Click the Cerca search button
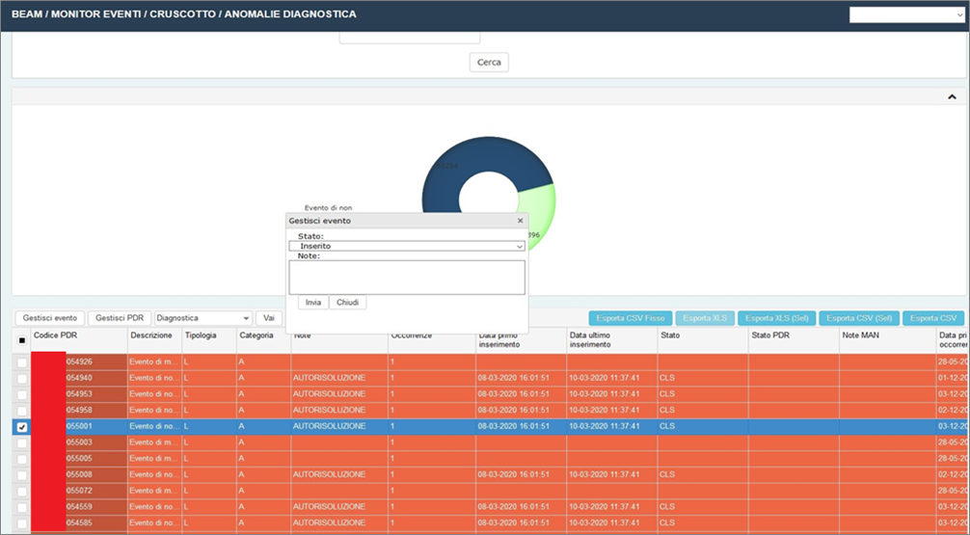Image resolution: width=970 pixels, height=535 pixels. tap(489, 63)
